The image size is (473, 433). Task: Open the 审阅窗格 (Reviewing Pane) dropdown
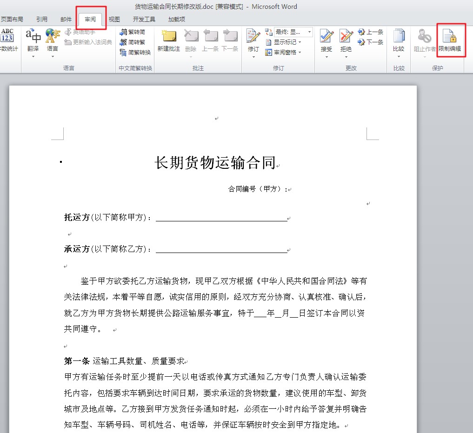[x=285, y=51]
